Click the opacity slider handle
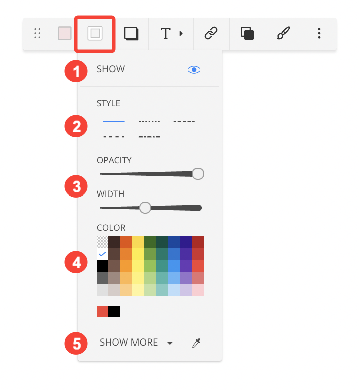The height and width of the screenshot is (390, 359). 198,174
